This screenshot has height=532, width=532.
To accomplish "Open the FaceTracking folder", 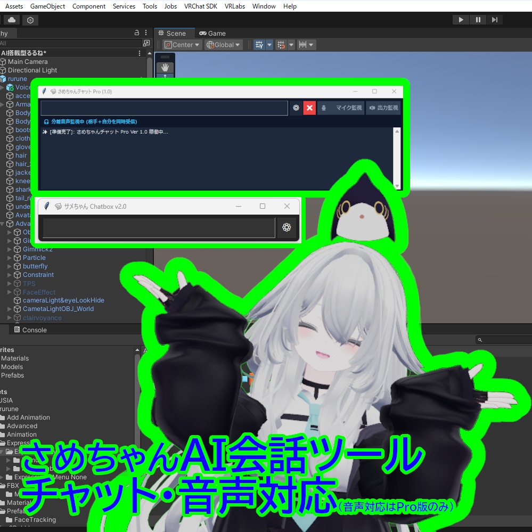I will (35, 519).
